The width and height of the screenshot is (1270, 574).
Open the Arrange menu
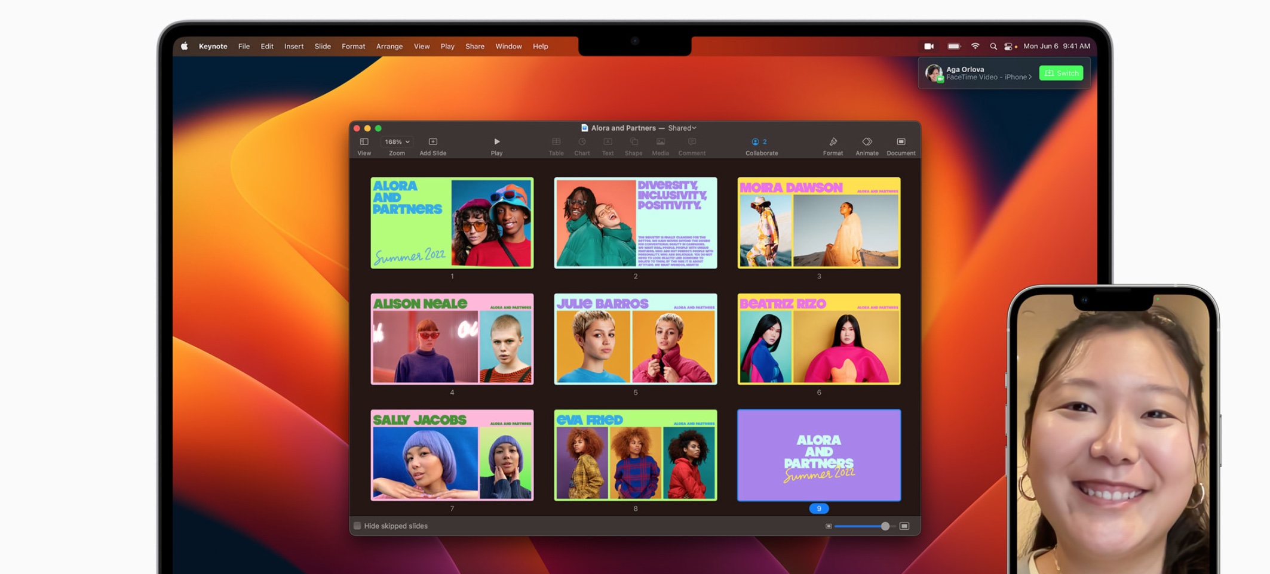click(x=389, y=46)
